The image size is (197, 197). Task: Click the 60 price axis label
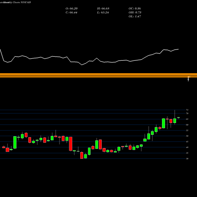click(187, 125)
